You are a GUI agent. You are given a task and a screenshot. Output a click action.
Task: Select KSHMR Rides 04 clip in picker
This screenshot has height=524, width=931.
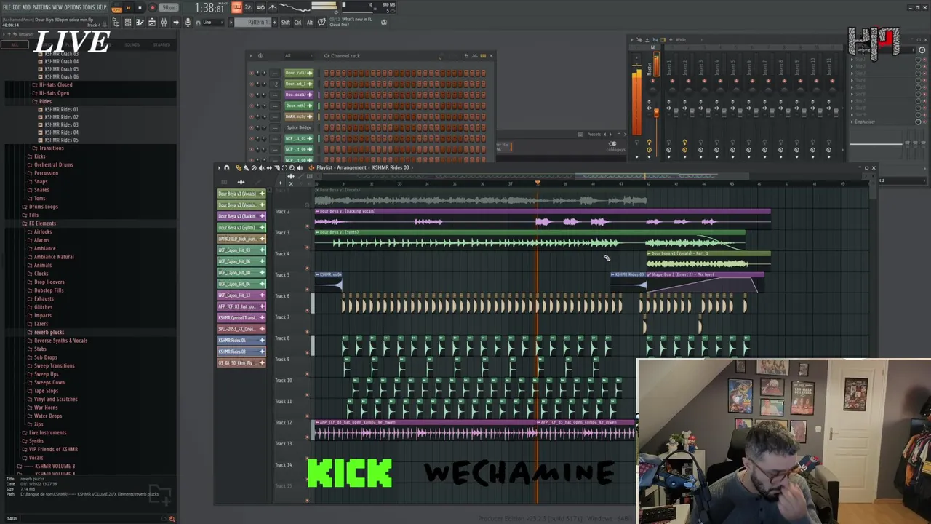(x=241, y=340)
